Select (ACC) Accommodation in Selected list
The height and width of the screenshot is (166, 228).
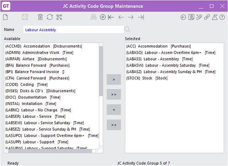[174, 46]
